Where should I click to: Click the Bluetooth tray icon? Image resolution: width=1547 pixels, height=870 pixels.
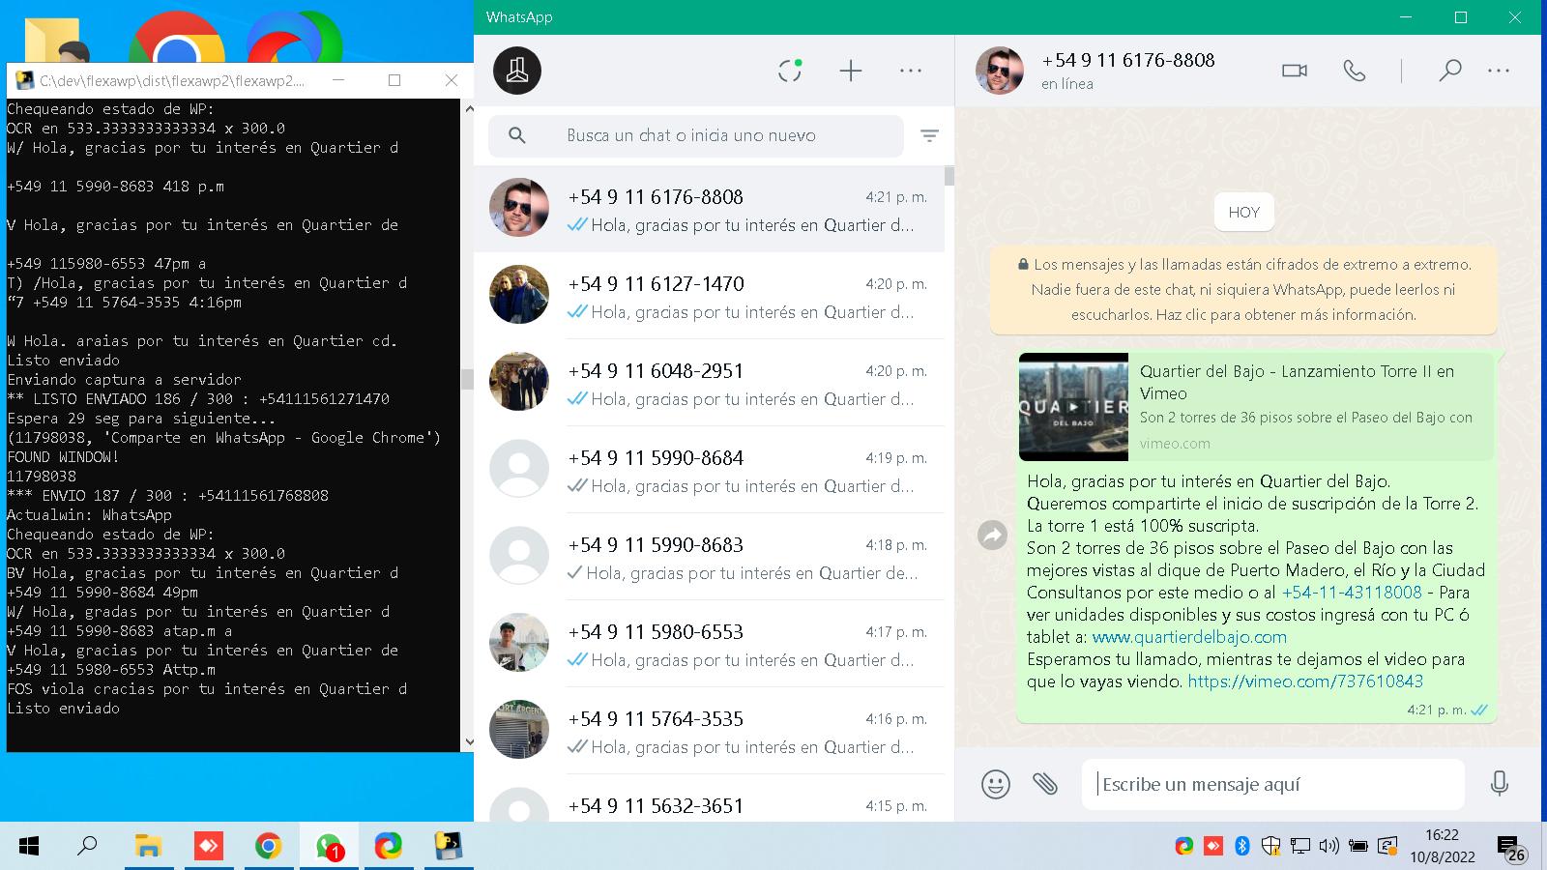click(1242, 847)
